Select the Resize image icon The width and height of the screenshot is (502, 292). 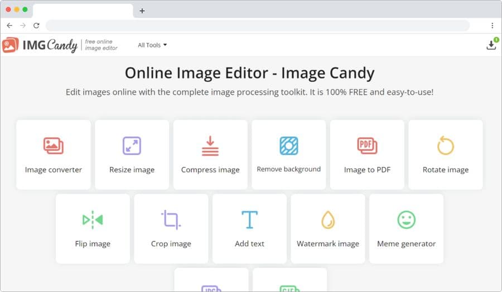pyautogui.click(x=132, y=146)
